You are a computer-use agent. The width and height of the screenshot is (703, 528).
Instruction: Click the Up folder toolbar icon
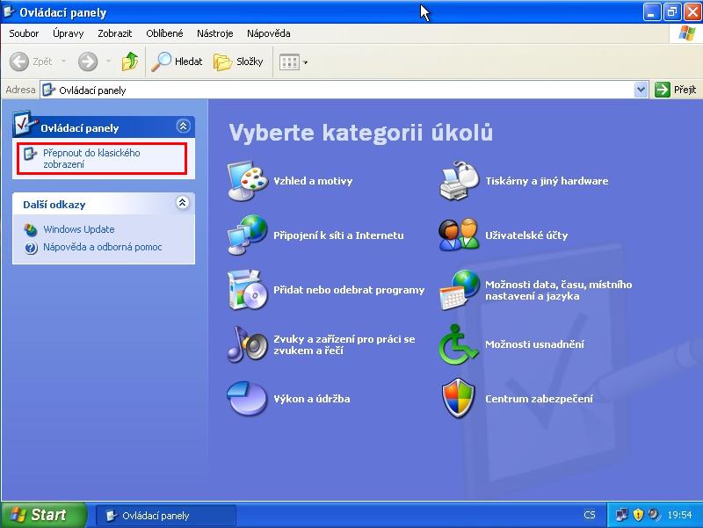(x=129, y=61)
